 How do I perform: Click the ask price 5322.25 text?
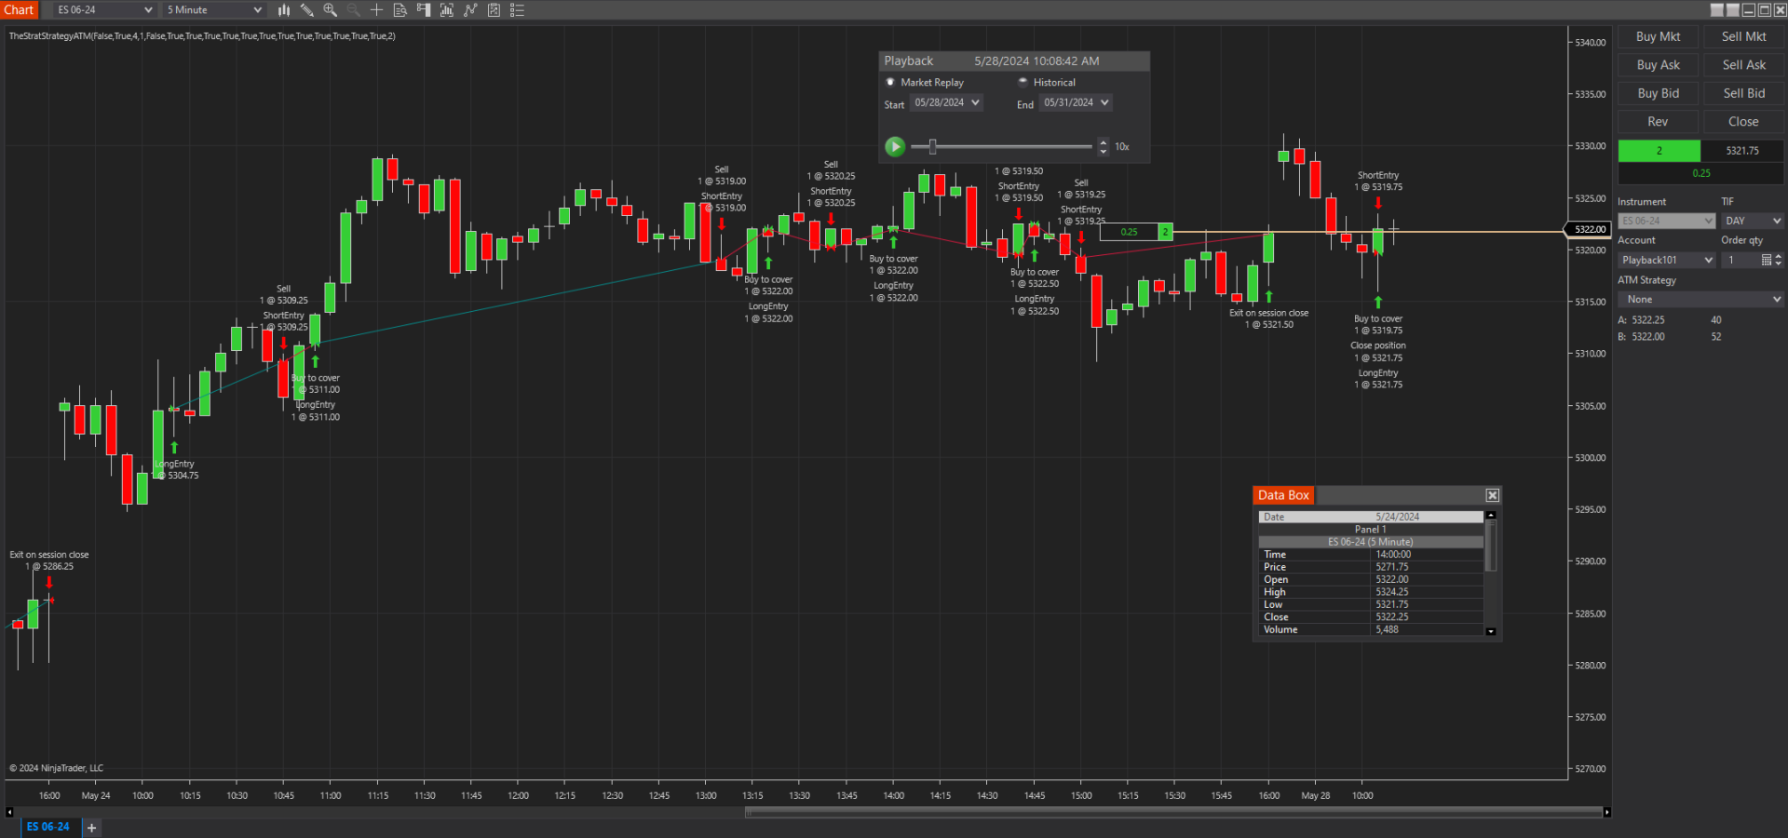(x=1648, y=319)
